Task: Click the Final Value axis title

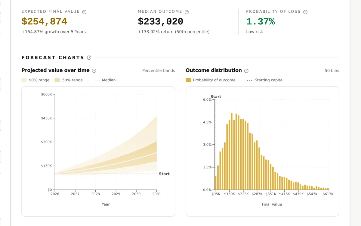Action: (272, 204)
